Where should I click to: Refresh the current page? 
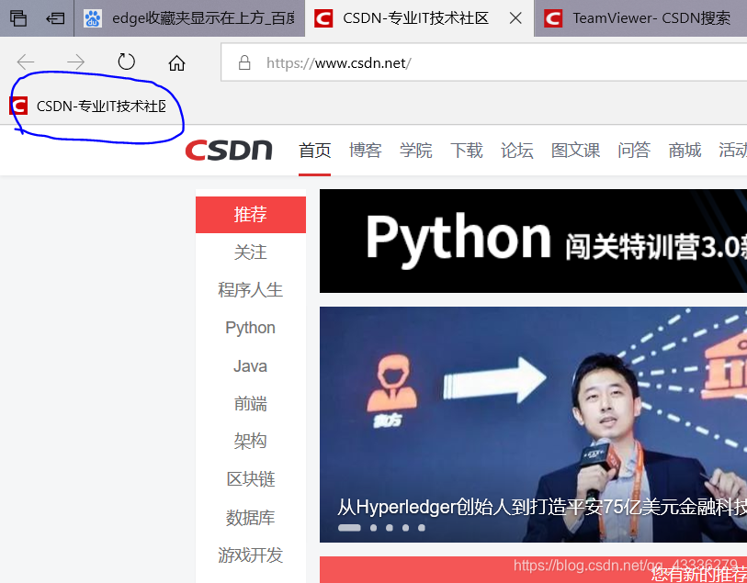point(126,62)
